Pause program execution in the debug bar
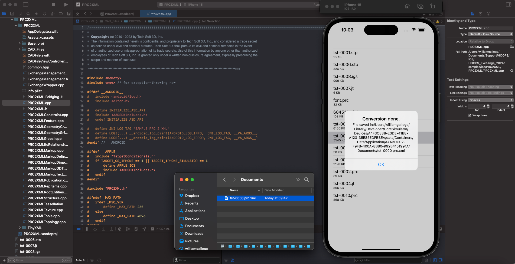 (x=87, y=229)
